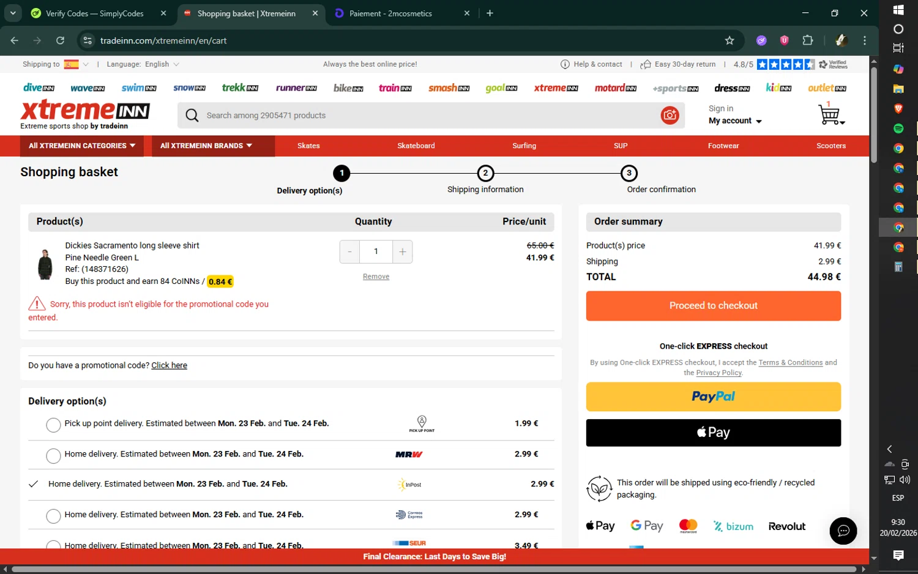918x574 pixels.
Task: Pay with PayPal button
Action: tap(714, 397)
